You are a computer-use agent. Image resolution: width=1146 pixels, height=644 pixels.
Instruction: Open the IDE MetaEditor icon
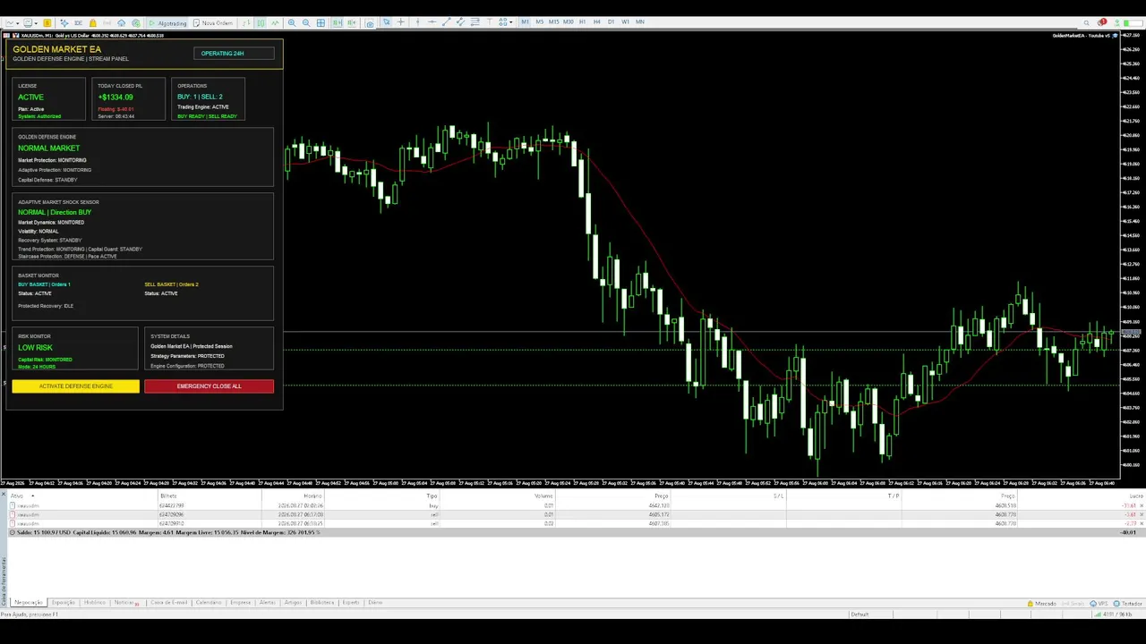coord(78,22)
